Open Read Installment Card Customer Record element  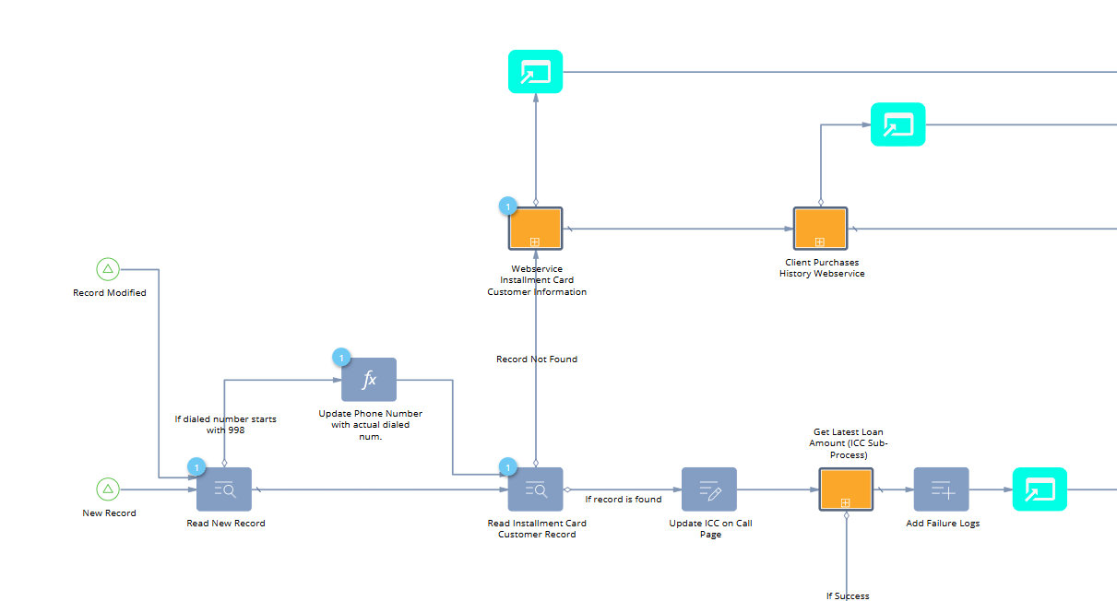tap(536, 489)
